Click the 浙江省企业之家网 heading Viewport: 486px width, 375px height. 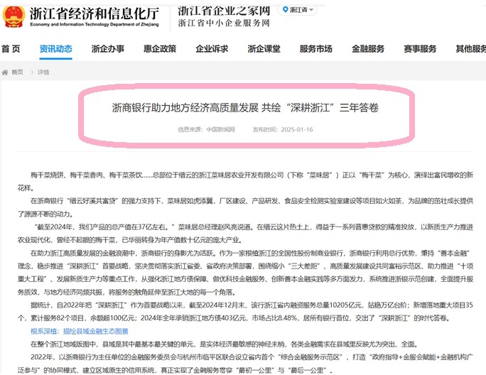click(224, 10)
